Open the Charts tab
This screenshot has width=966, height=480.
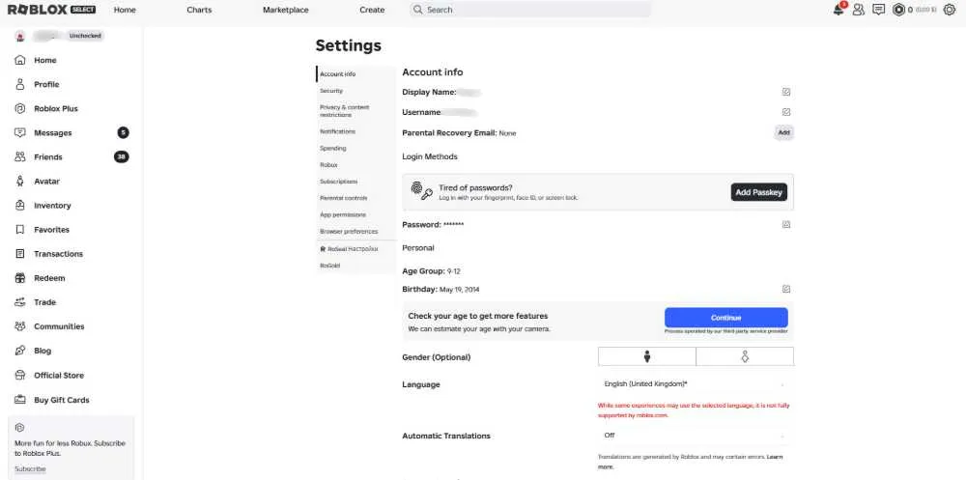[x=199, y=10]
